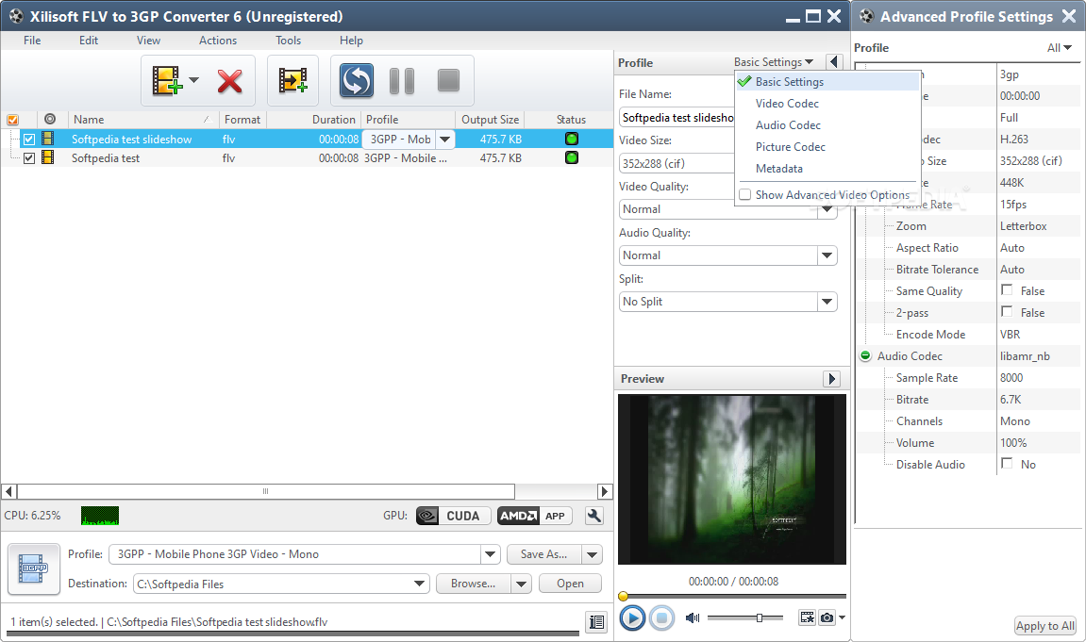Viewport: 1086px width, 642px height.
Task: Click the Pause conversion icon
Action: [402, 81]
